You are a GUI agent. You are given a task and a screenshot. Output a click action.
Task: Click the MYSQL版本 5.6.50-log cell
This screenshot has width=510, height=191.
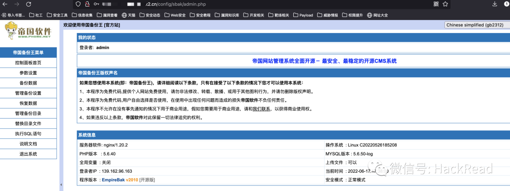[417, 154]
